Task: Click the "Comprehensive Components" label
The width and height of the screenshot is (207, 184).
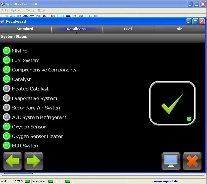Action: pos(44,70)
